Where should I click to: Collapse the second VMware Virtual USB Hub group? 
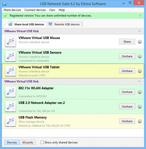coord(139,81)
